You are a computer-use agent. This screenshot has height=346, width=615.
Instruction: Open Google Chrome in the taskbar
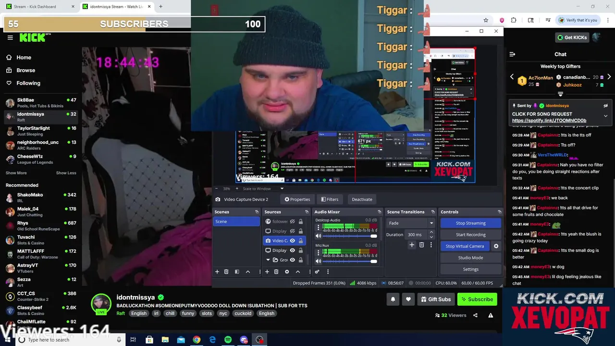(197, 340)
